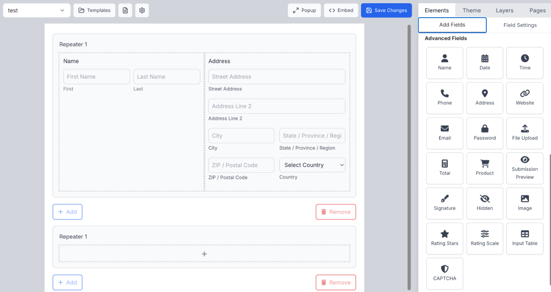This screenshot has height=292, width=551.
Task: Add a Product field element
Action: (x=484, y=167)
